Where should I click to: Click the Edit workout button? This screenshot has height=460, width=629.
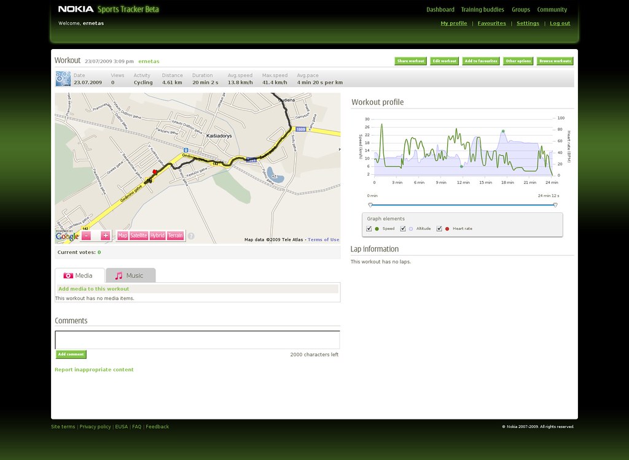point(445,61)
